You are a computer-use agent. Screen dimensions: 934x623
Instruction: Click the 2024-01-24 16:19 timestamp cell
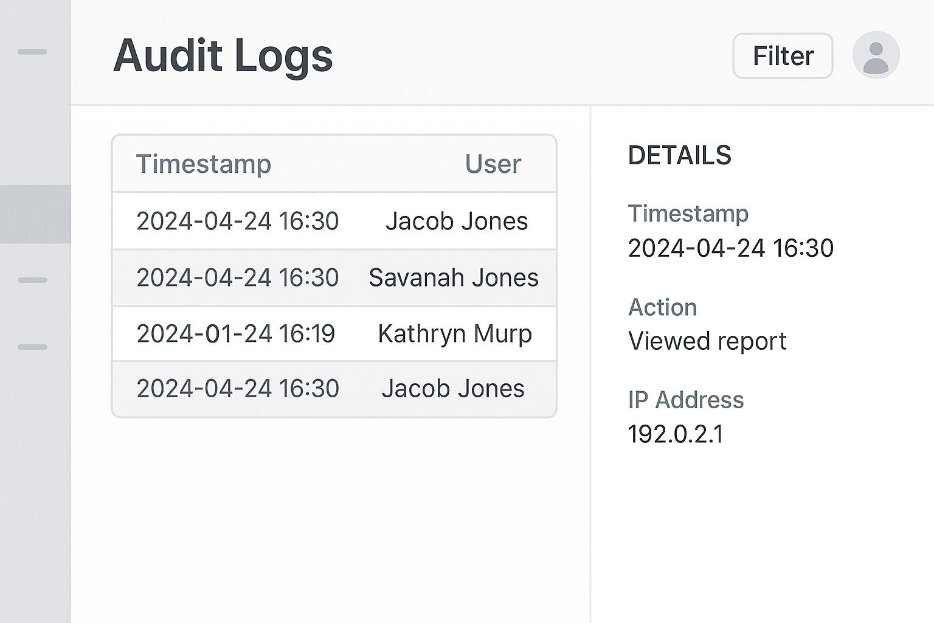tap(235, 334)
